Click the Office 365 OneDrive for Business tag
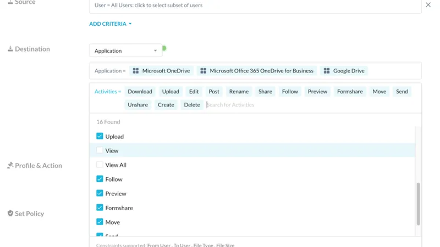Image resolution: width=440 pixels, height=247 pixels. [x=257, y=71]
